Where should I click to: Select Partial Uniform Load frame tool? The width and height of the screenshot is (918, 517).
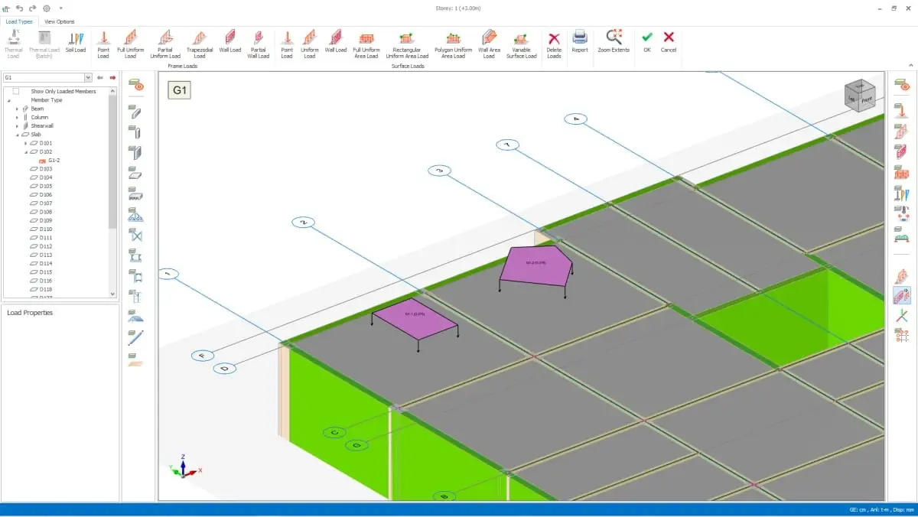point(165,44)
